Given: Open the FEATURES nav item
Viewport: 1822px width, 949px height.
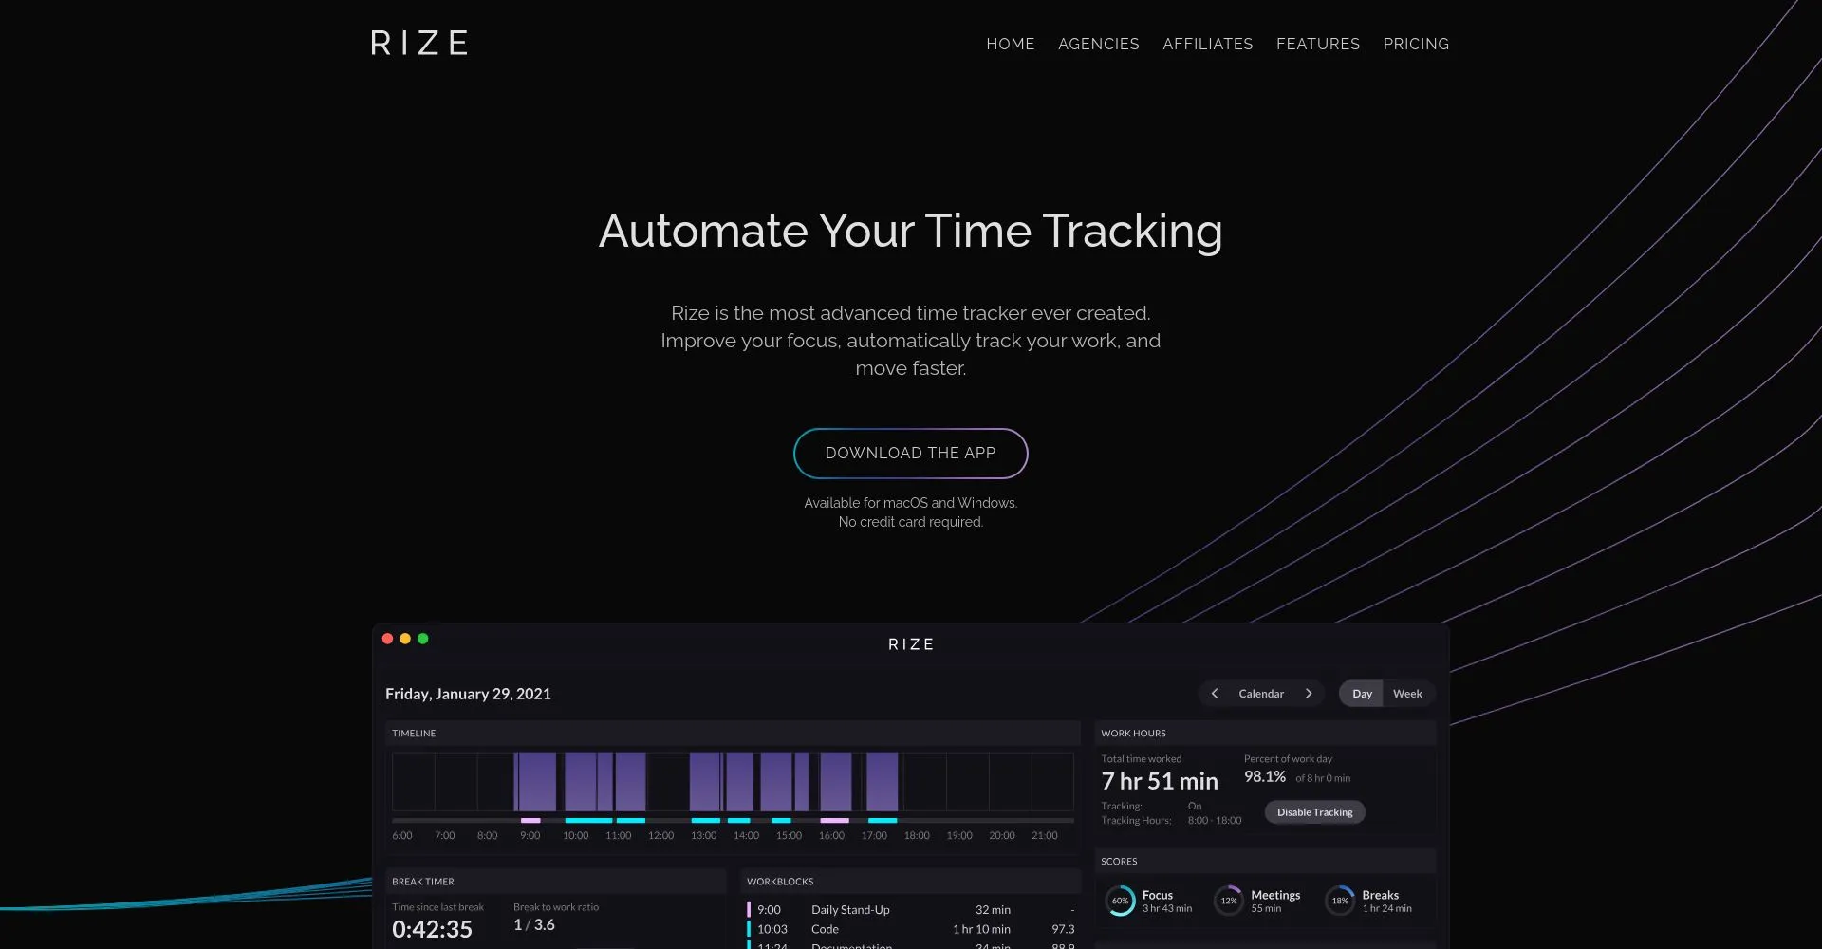Looking at the screenshot, I should (1317, 44).
